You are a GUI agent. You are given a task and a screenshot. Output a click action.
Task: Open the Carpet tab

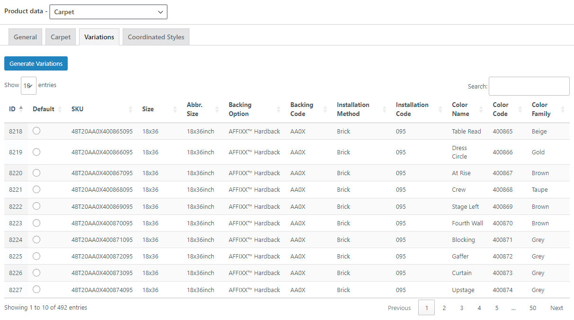(x=61, y=37)
